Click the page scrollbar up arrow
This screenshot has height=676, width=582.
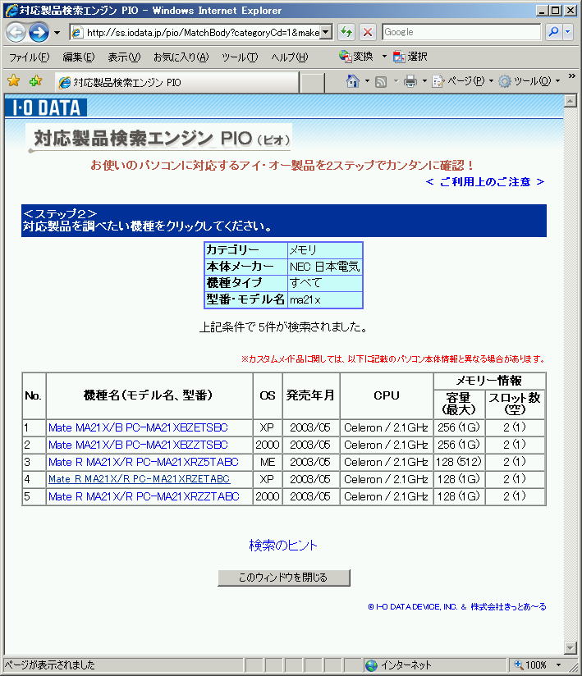click(x=571, y=101)
